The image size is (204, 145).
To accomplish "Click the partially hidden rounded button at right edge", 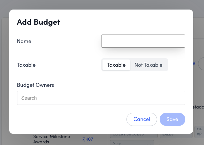I will (201, 63).
